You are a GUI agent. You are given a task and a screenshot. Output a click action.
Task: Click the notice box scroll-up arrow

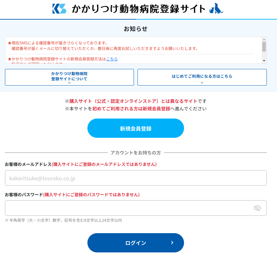pos(264,39)
